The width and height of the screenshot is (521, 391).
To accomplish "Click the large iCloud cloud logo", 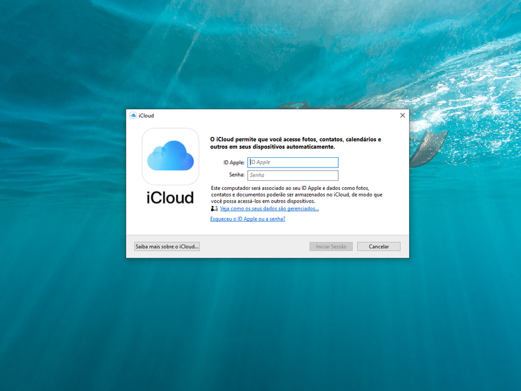I will click(x=170, y=156).
